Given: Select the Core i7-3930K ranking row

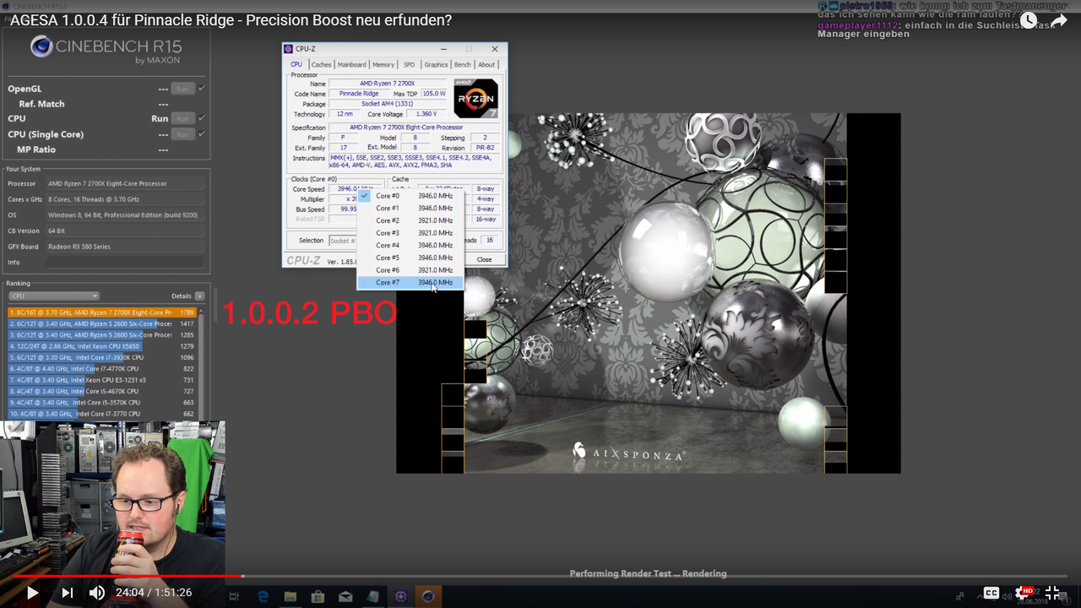Looking at the screenshot, I should coord(102,357).
